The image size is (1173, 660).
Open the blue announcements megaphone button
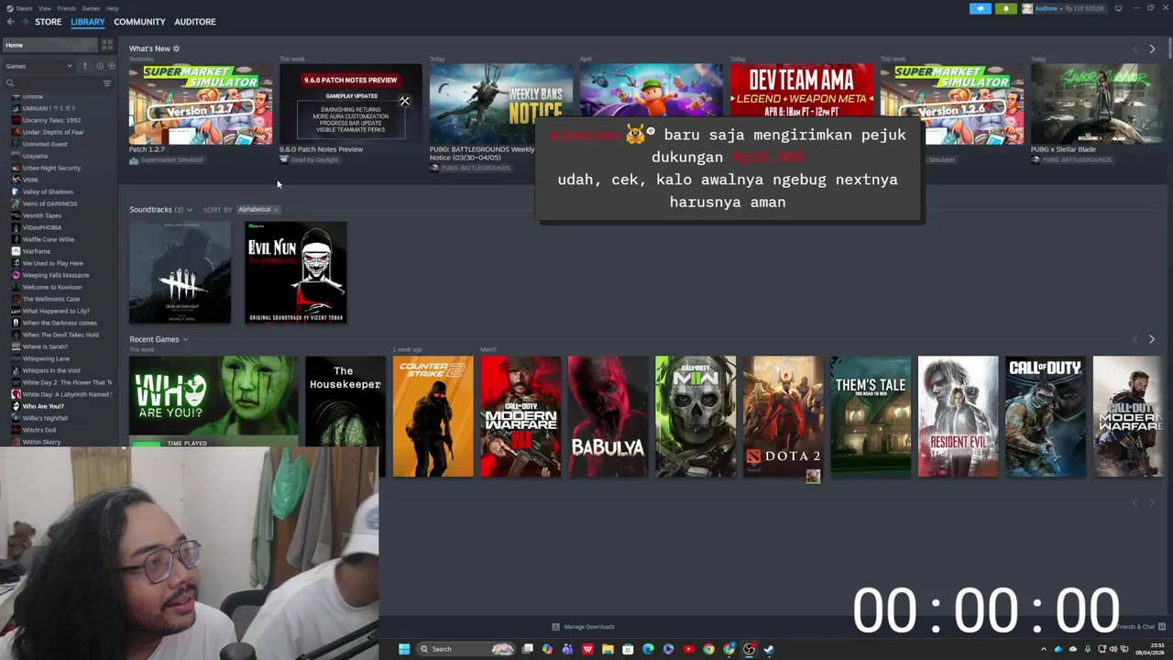(981, 8)
